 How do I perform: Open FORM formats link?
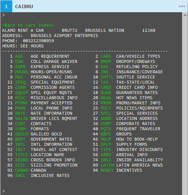pyautogui.click(x=20, y=129)
